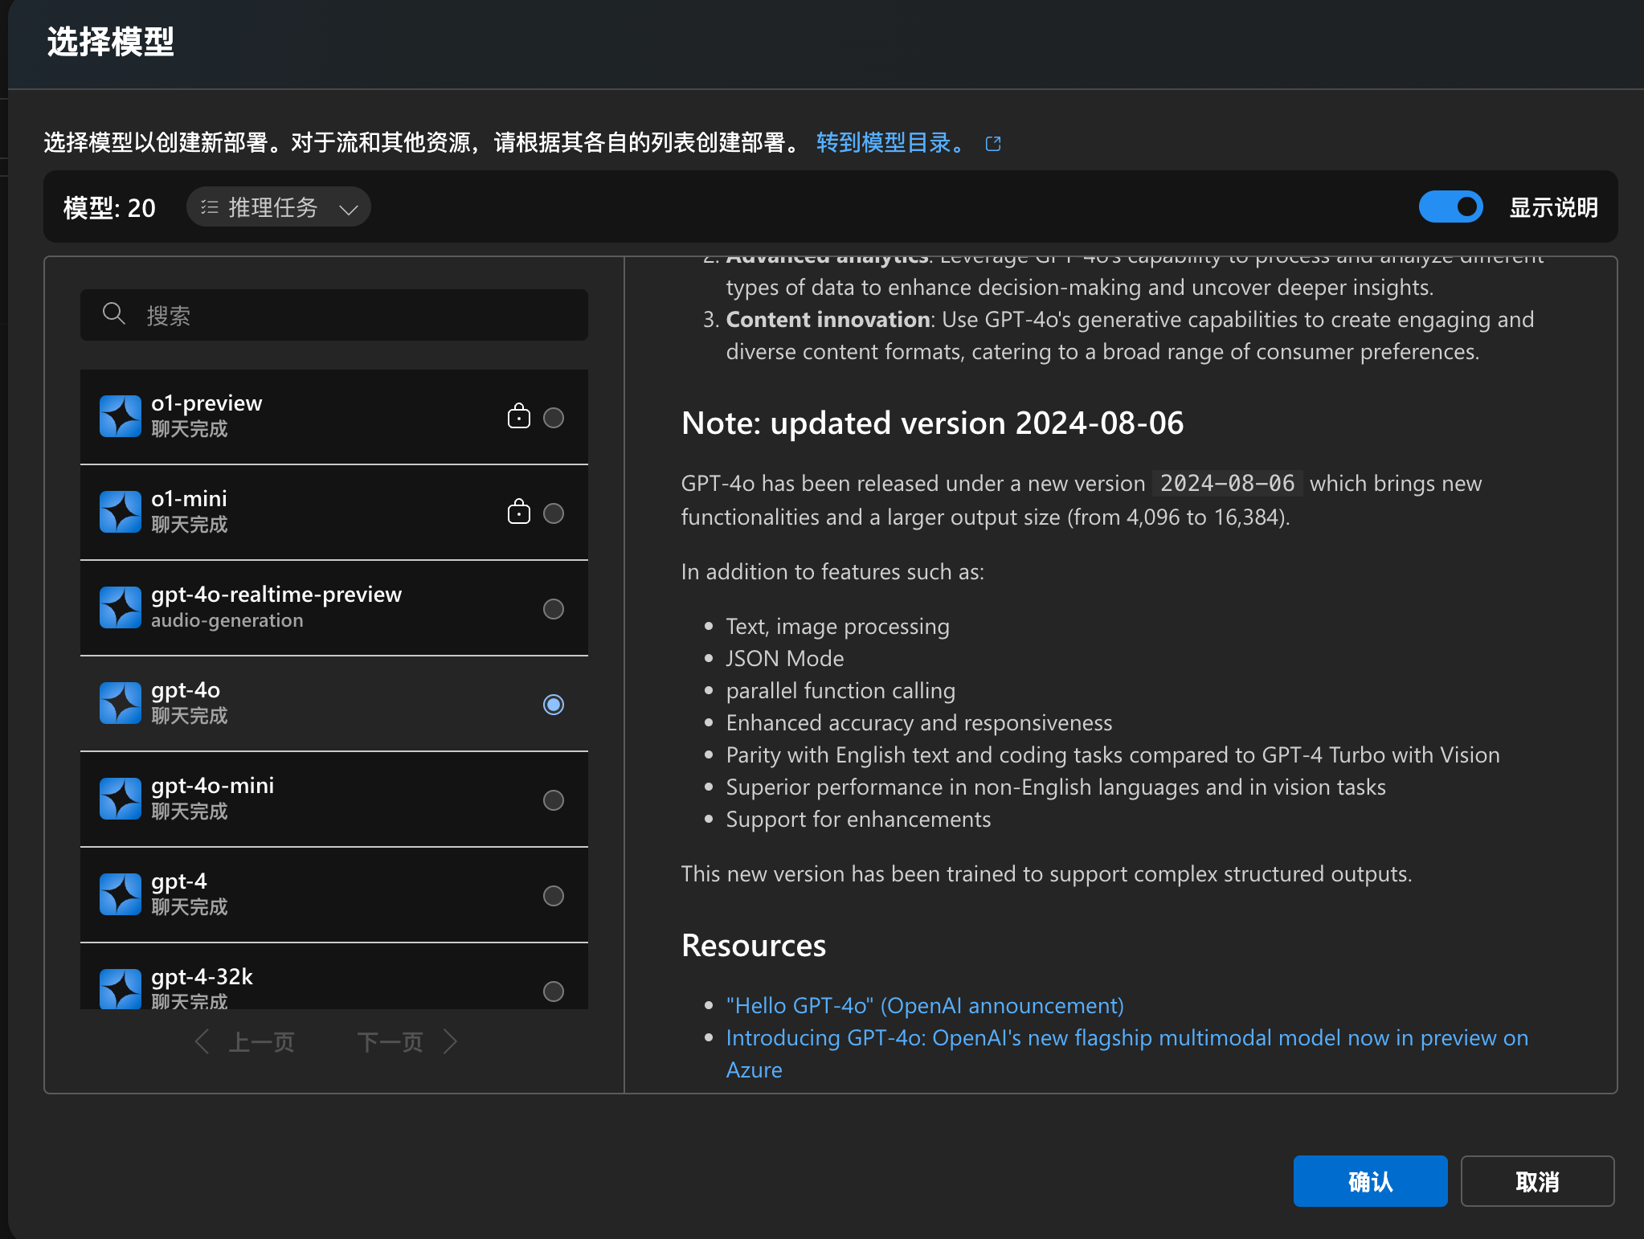Click the 确认 button
The width and height of the screenshot is (1644, 1239).
point(1371,1181)
